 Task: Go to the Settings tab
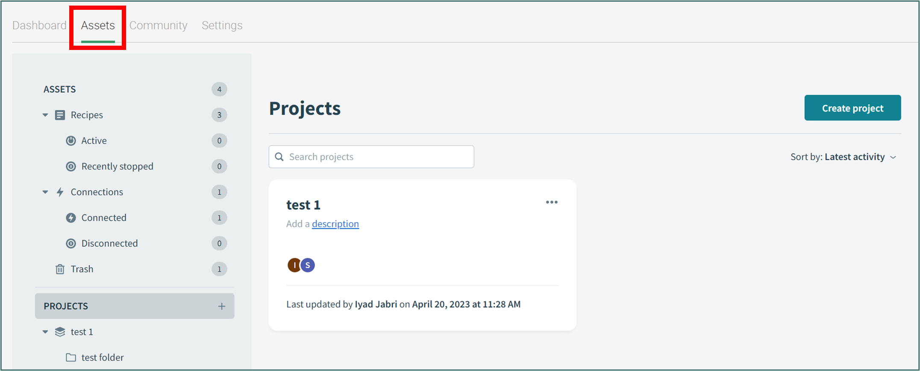click(222, 25)
